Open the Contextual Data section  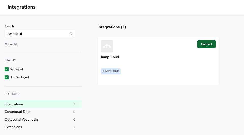[18, 112]
